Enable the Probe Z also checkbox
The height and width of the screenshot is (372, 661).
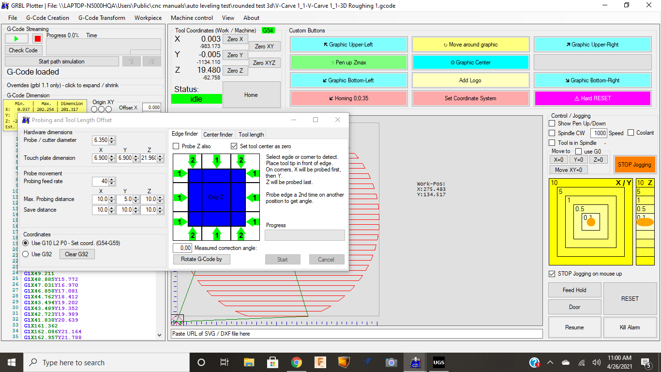pyautogui.click(x=177, y=146)
